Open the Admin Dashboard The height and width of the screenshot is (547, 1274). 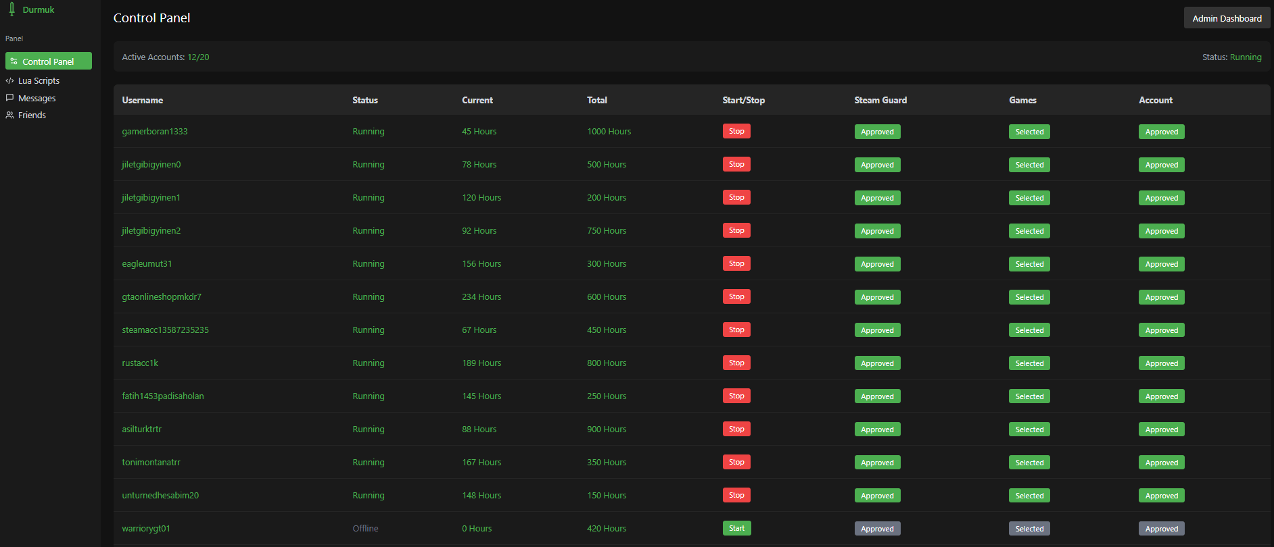pos(1227,18)
